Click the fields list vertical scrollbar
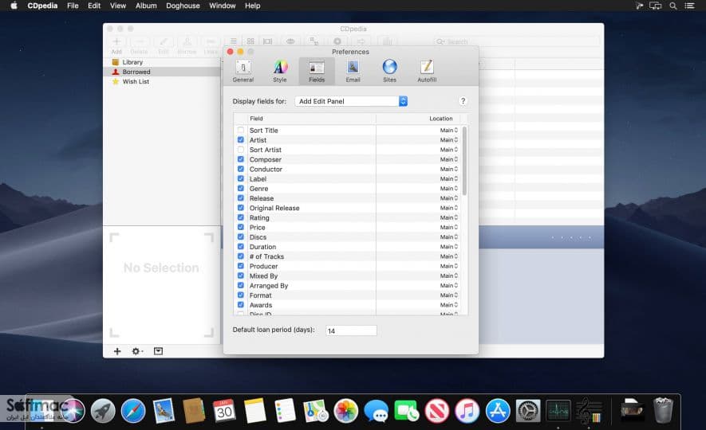This screenshot has height=430, width=706. point(464,161)
